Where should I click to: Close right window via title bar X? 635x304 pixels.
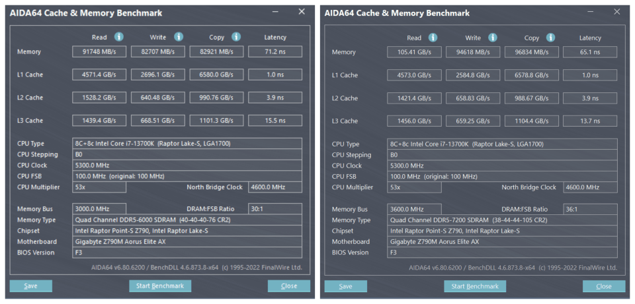616,12
